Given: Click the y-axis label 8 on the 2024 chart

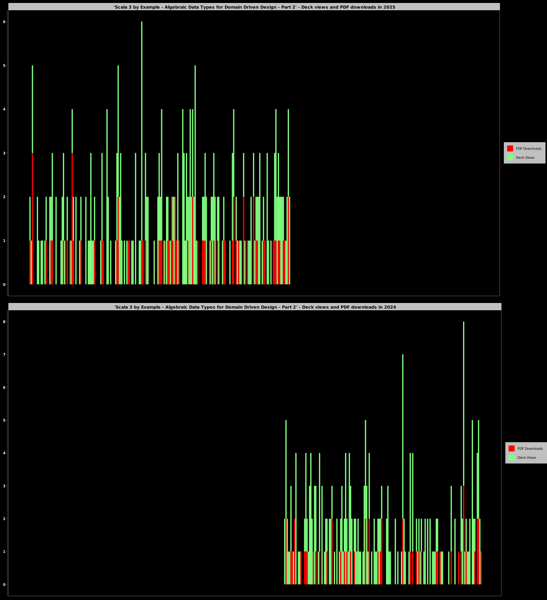Looking at the screenshot, I should (4, 322).
